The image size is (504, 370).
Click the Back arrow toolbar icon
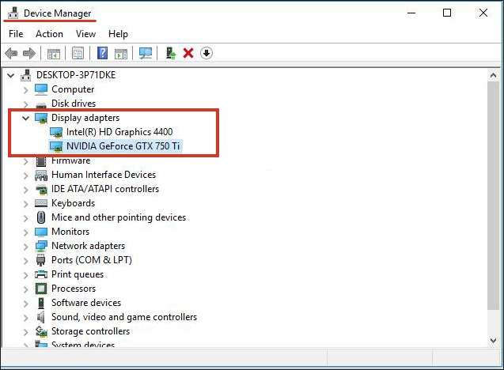click(x=11, y=53)
